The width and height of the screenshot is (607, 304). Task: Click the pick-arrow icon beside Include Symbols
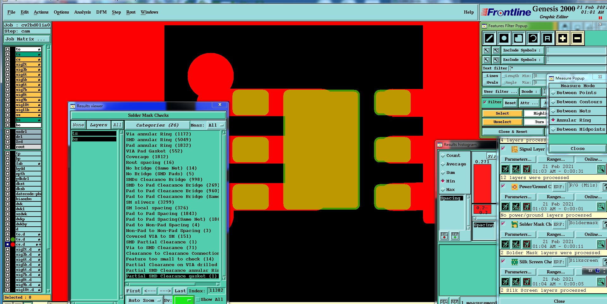(487, 50)
